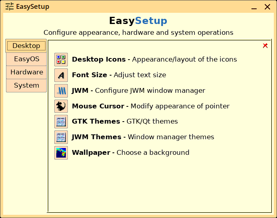Open the Desktop Icons grid icon button
The width and height of the screenshot is (277, 218).
(61, 60)
